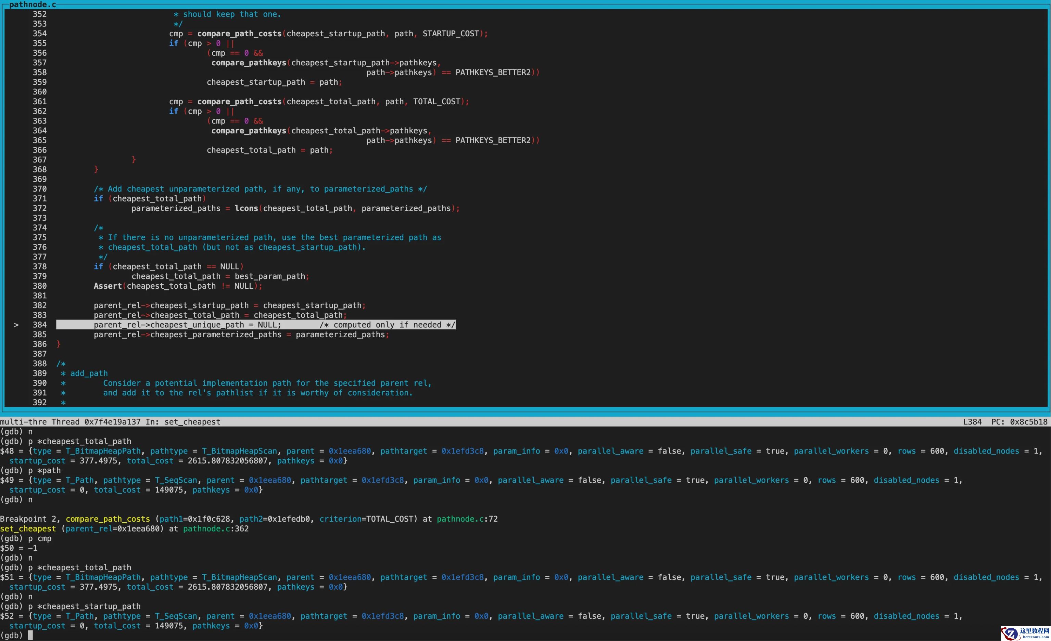Click the gdb prompt cursor at the bottom
The image size is (1051, 641).
tap(30, 636)
